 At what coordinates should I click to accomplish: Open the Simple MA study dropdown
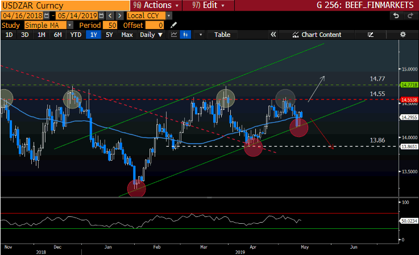point(49,26)
